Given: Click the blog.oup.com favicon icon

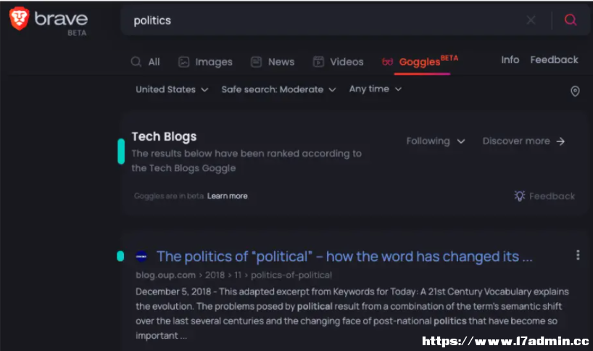Looking at the screenshot, I should point(141,257).
